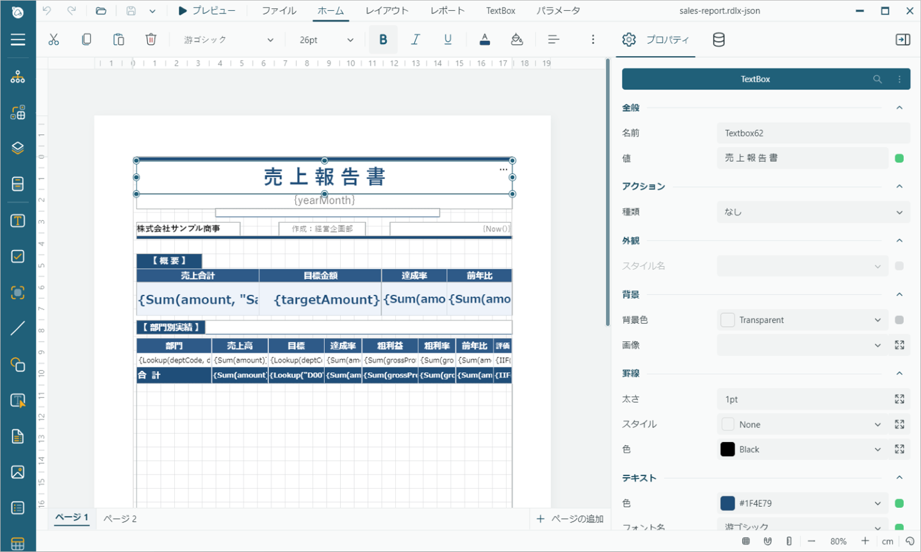Open the 種類 dropdown showing なし
The image size is (921, 552).
pyautogui.click(x=813, y=212)
